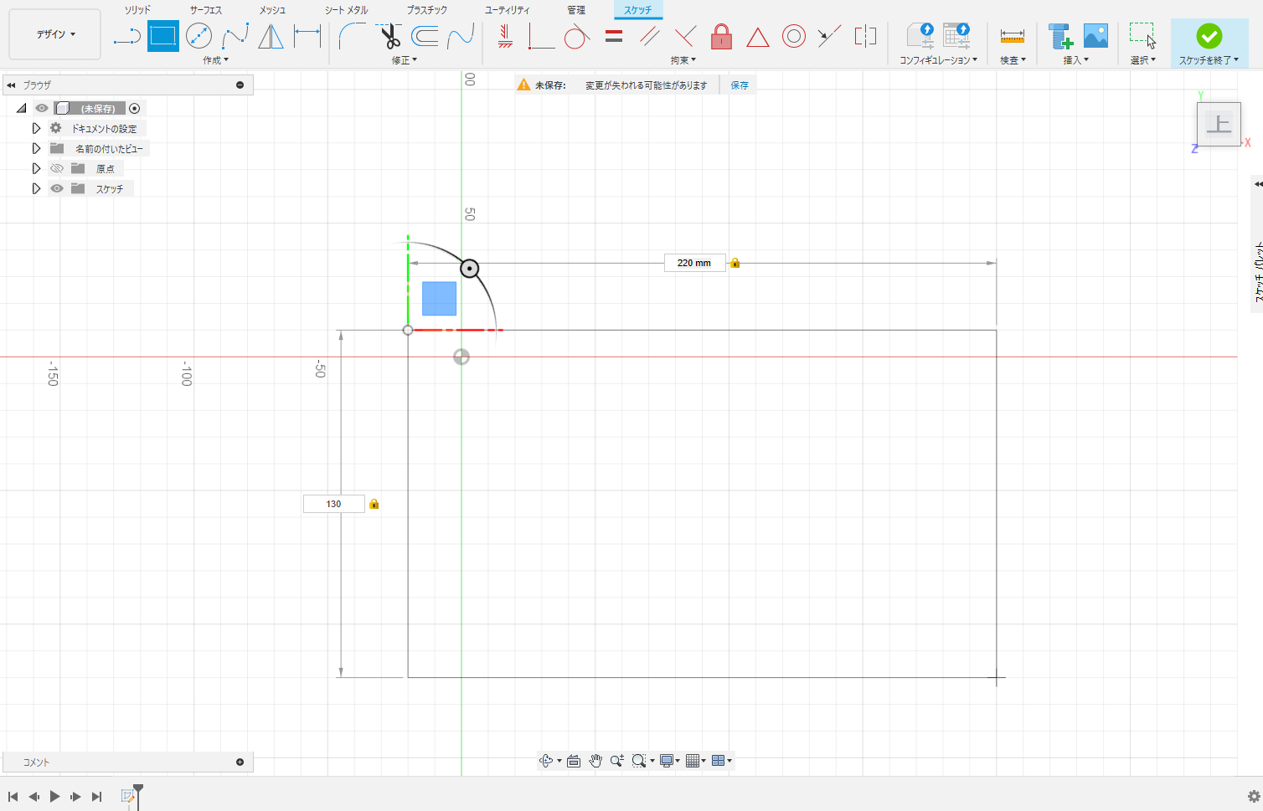Apply Horizontal/Vertical constraint
This screenshot has width=1263, height=811.
[505, 36]
